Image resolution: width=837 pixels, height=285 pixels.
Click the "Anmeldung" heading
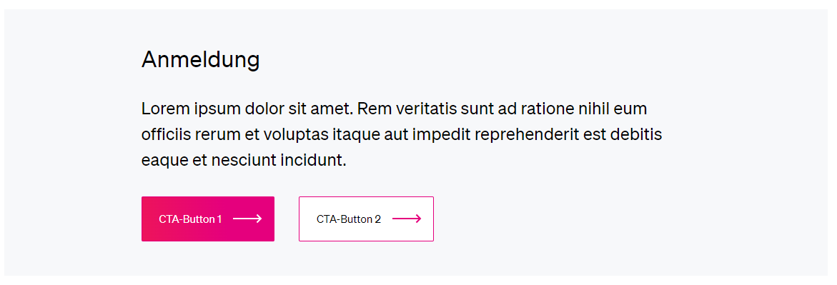201,60
